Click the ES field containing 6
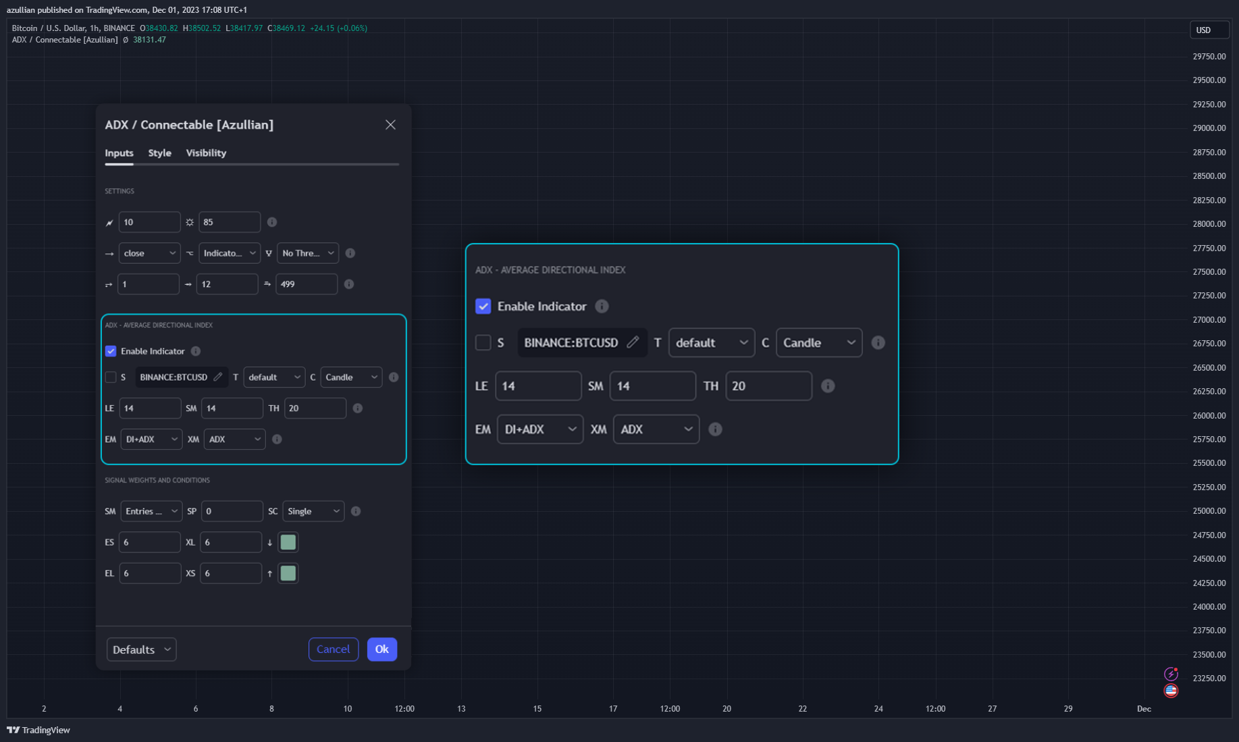 (x=150, y=542)
